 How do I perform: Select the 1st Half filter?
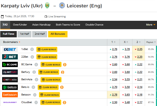(x=24, y=34)
